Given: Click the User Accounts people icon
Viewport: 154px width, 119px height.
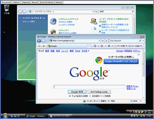Looking at the screenshot, I should pos(94,21).
